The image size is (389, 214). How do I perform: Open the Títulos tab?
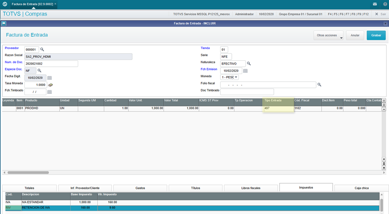pyautogui.click(x=195, y=188)
